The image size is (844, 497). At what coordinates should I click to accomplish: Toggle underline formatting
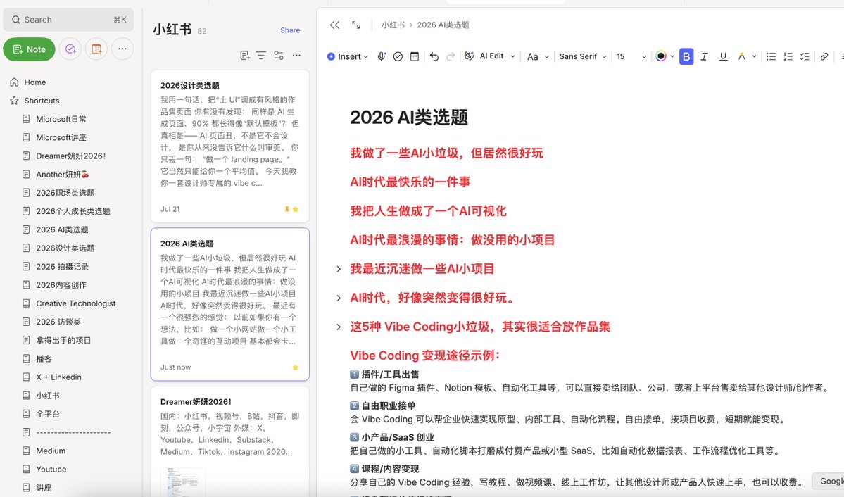click(x=723, y=56)
